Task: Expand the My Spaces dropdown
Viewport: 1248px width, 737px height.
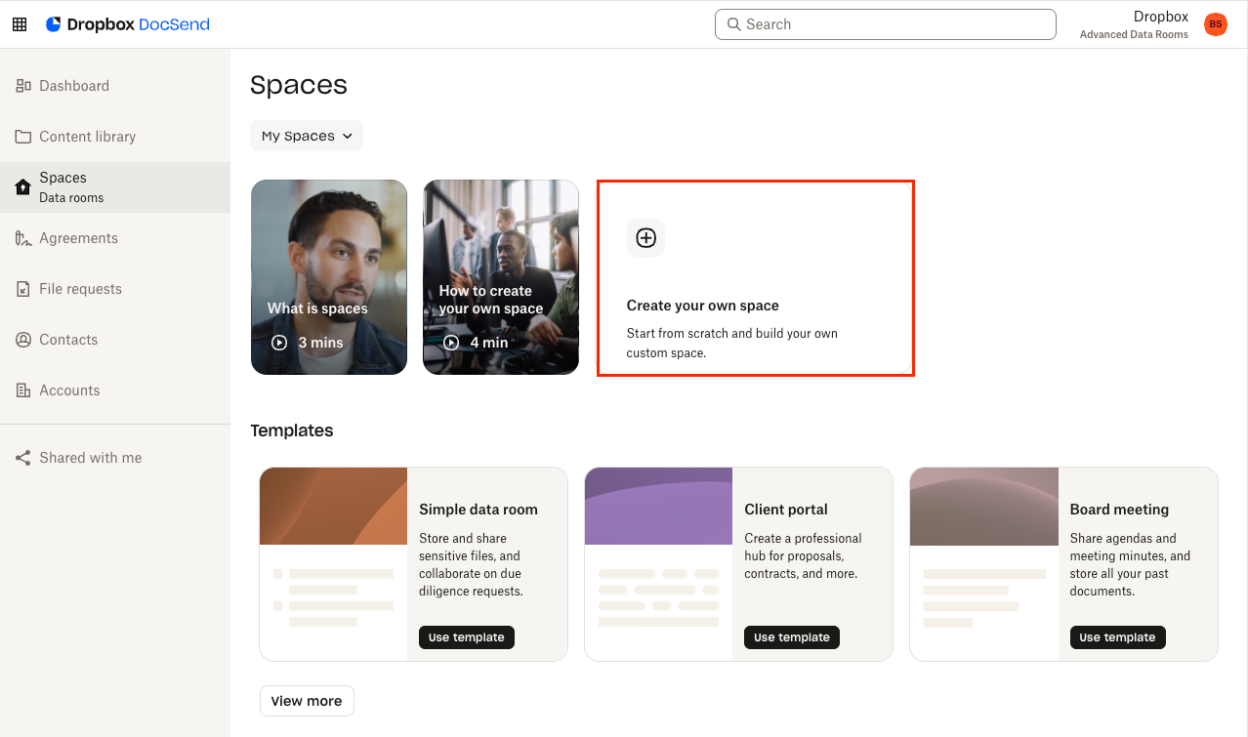Action: [x=307, y=137]
